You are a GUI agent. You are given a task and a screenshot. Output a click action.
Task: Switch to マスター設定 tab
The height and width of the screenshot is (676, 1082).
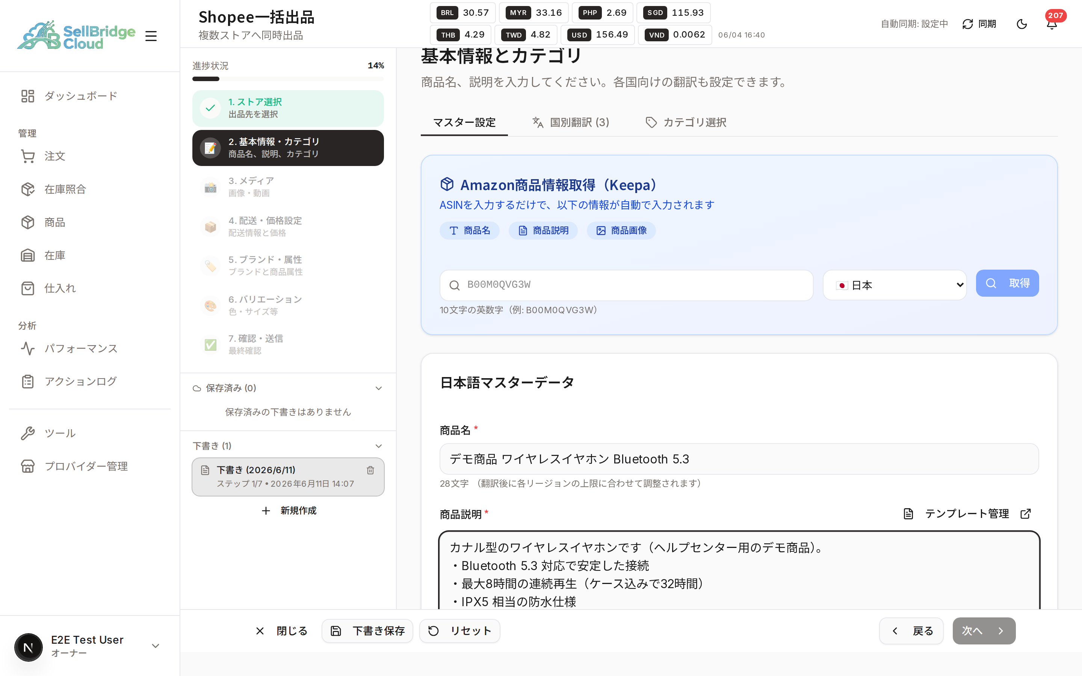click(464, 122)
